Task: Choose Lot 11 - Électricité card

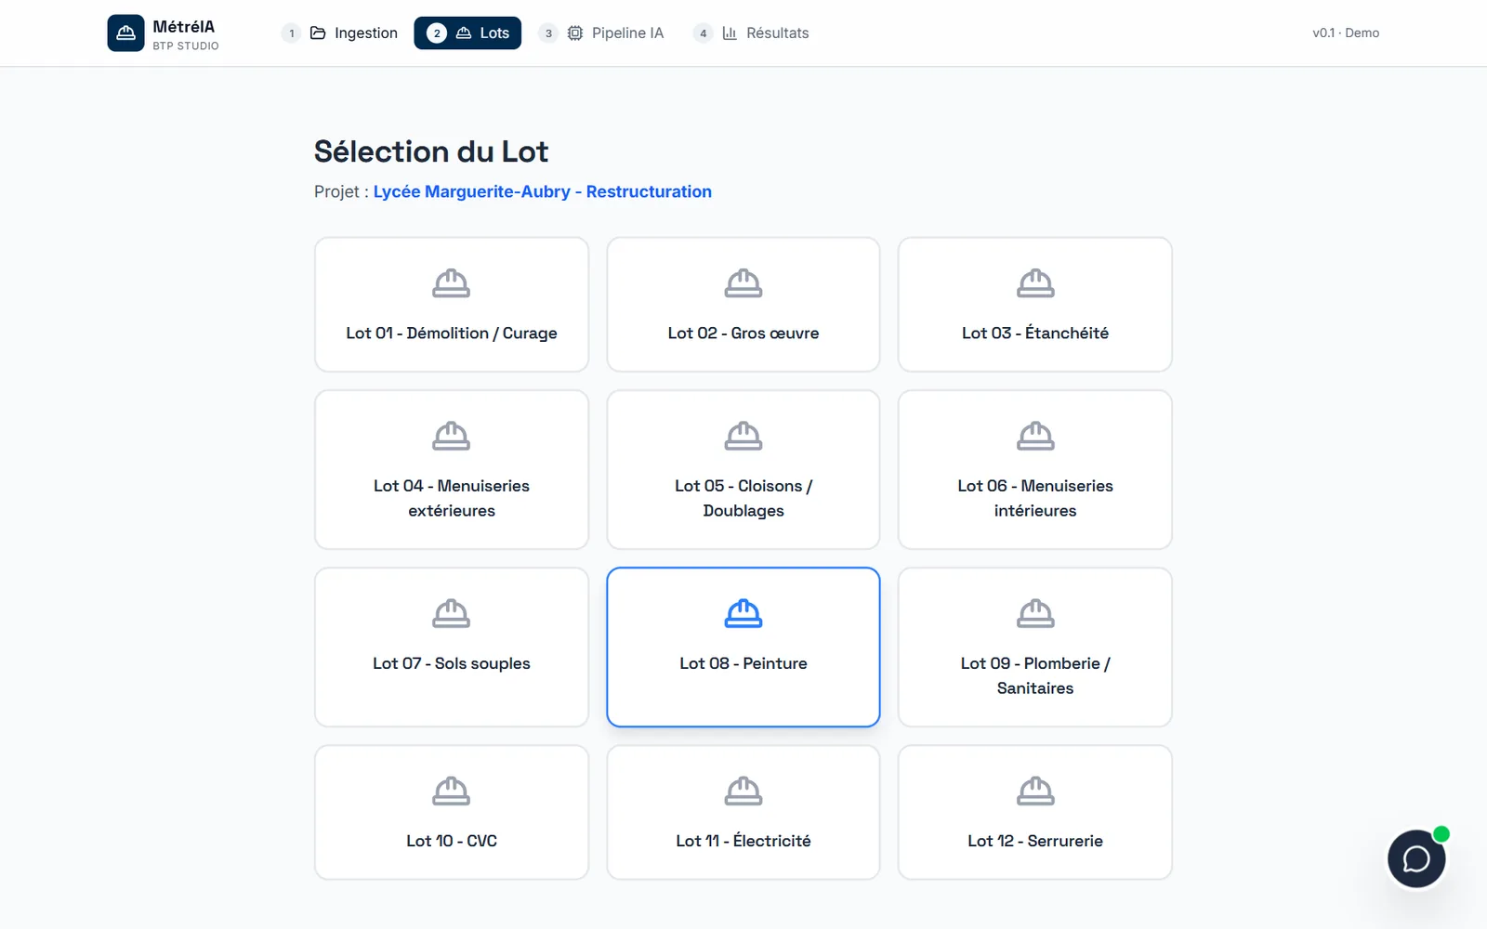Action: click(x=743, y=812)
